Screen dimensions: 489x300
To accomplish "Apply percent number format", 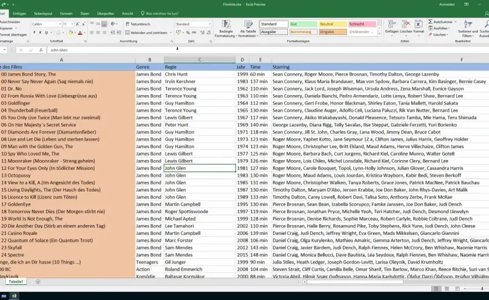I will [x=188, y=32].
